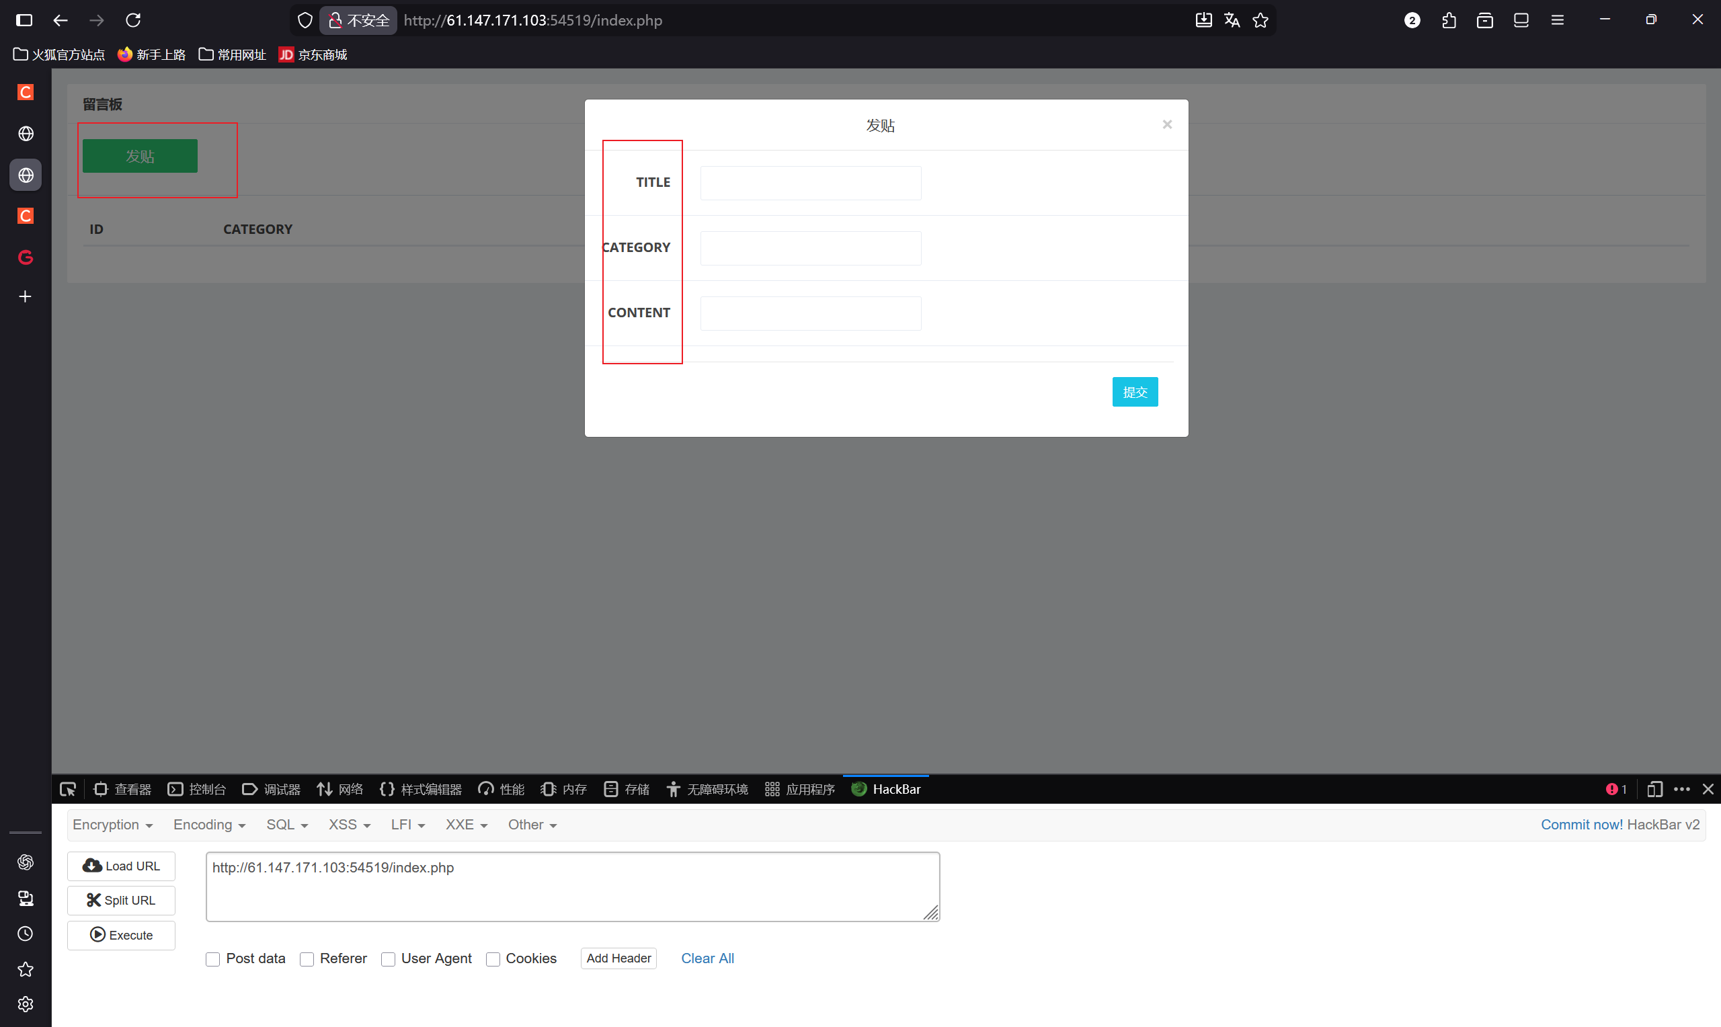The height and width of the screenshot is (1027, 1721).
Task: Close the 发贴 dialog
Action: [x=1166, y=124]
